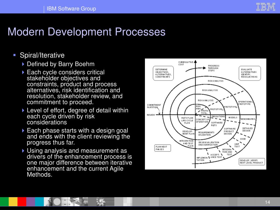Select the 'Spiral/Iterative' bullet heading

click(42, 55)
